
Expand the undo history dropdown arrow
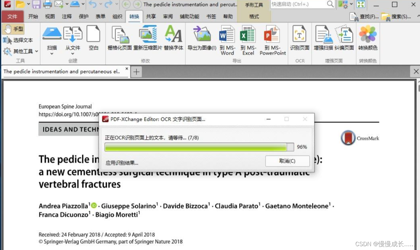pyautogui.click(x=101, y=4)
